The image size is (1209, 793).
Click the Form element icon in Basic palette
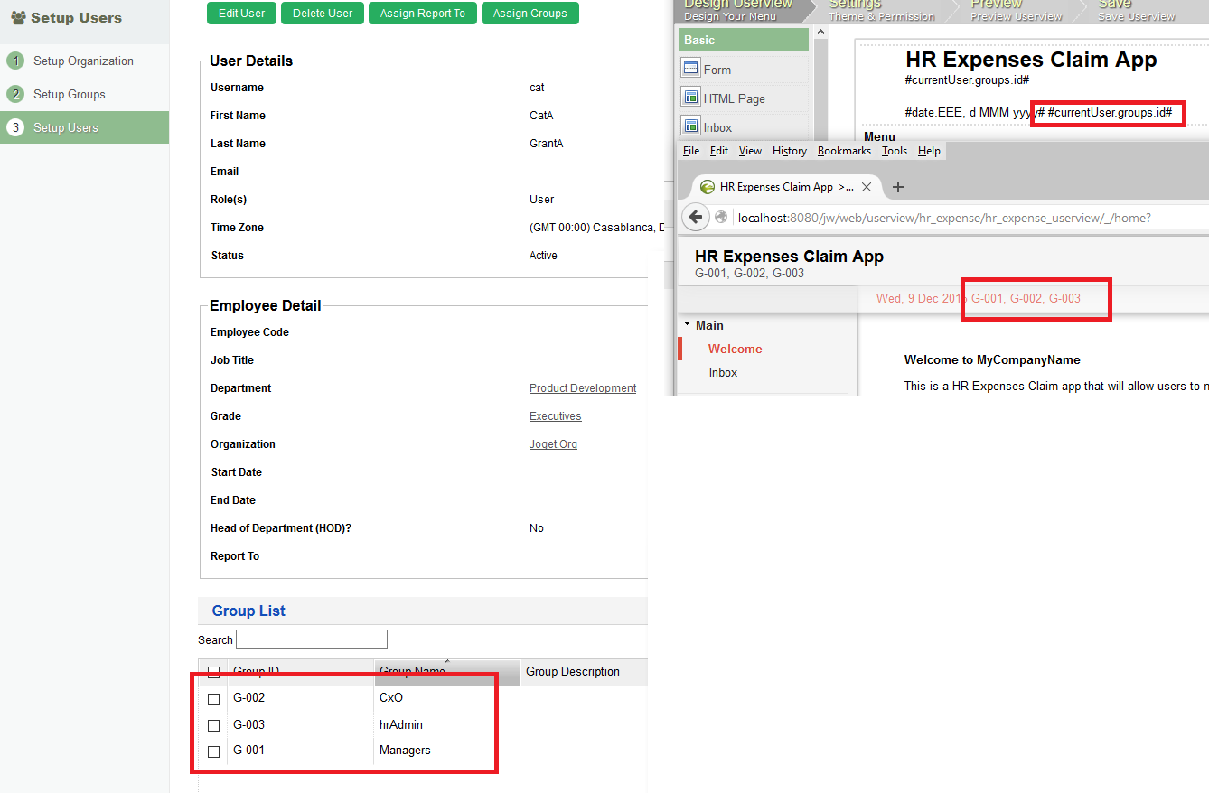click(x=691, y=69)
